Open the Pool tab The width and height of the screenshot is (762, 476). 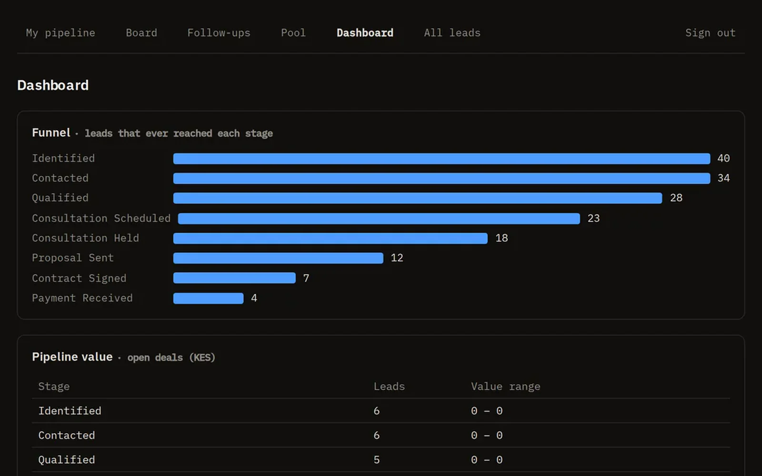[293, 33]
